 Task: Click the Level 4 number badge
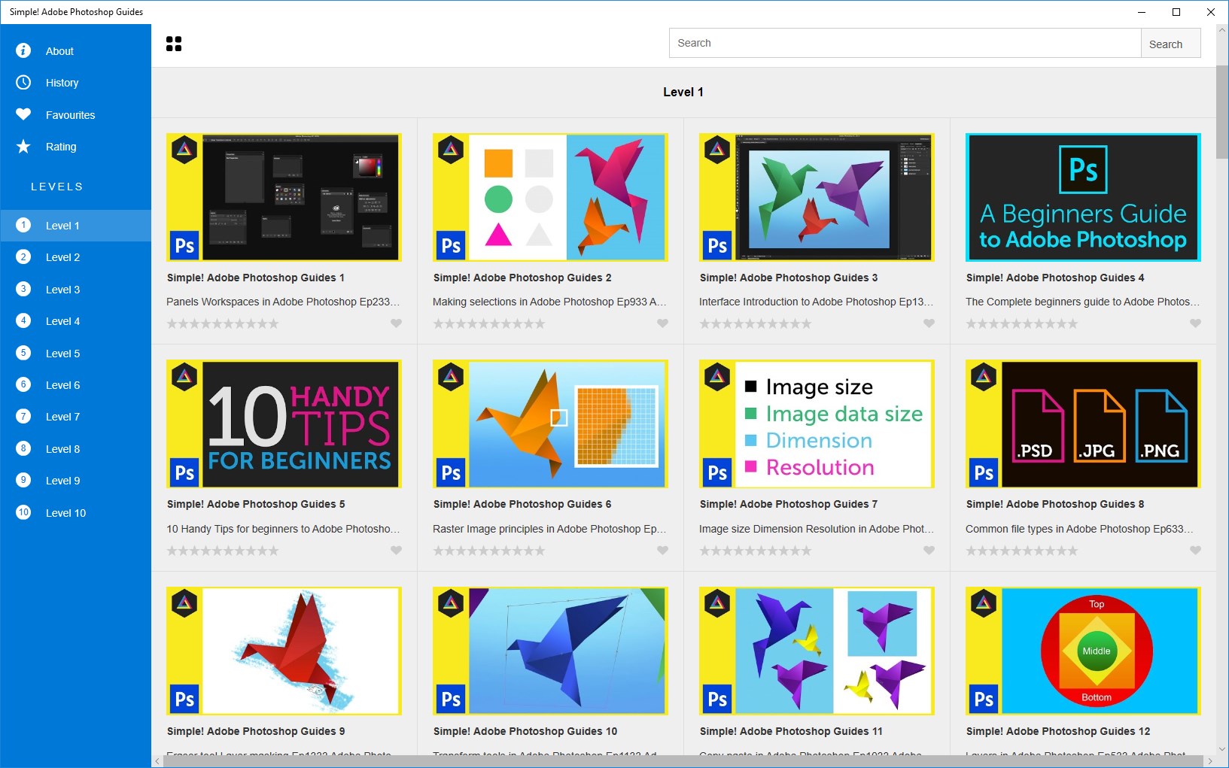[x=23, y=320]
